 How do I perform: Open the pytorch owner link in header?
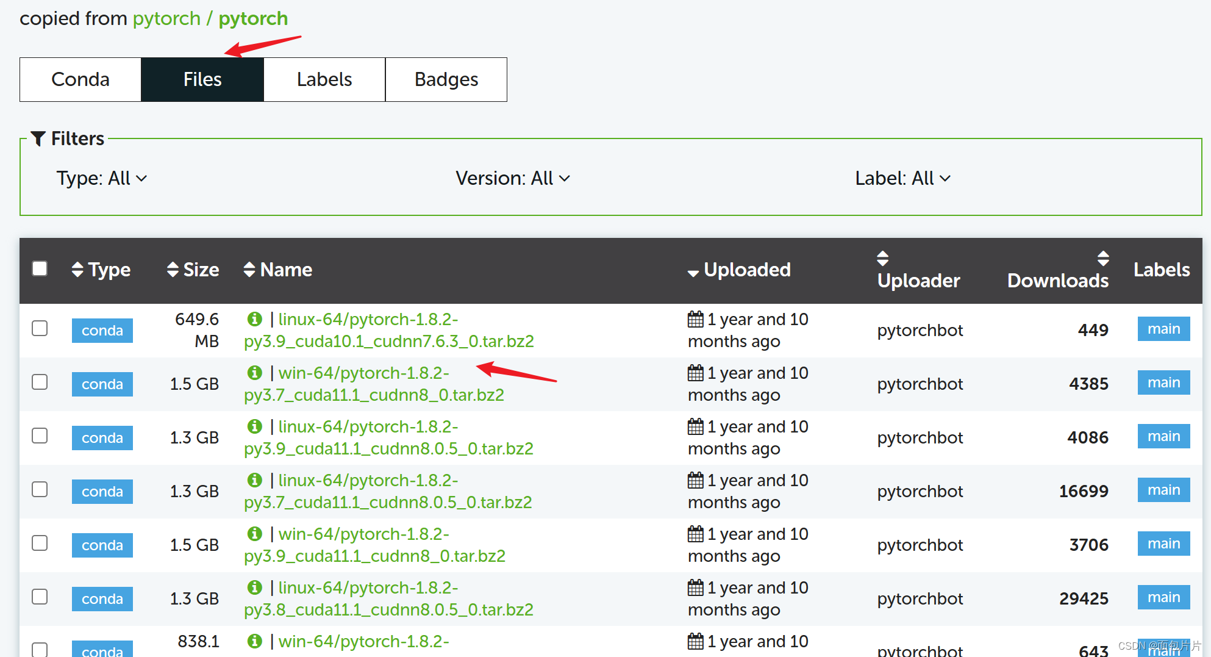[166, 18]
